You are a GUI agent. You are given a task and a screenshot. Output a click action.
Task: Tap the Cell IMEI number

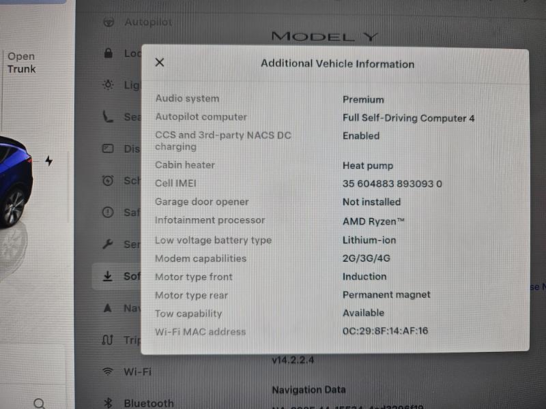click(392, 183)
